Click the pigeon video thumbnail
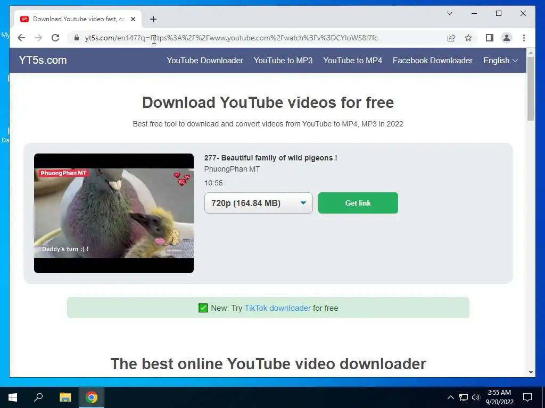545x408 pixels. click(114, 213)
